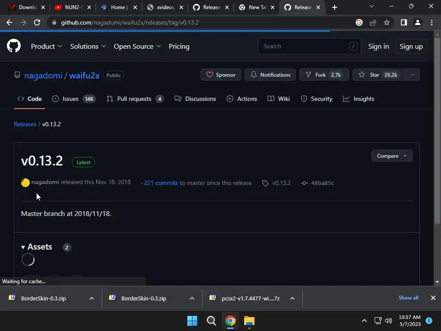441x331 pixels.
Task: Open Chrome profile avatar icon
Action: pyautogui.click(x=418, y=22)
